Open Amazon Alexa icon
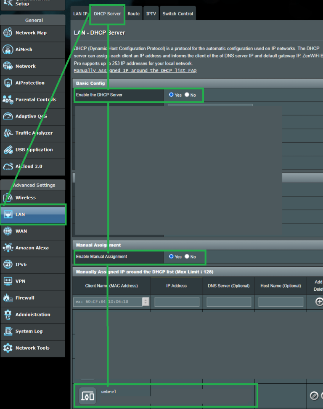The width and height of the screenshot is (323, 409). [x=8, y=247]
